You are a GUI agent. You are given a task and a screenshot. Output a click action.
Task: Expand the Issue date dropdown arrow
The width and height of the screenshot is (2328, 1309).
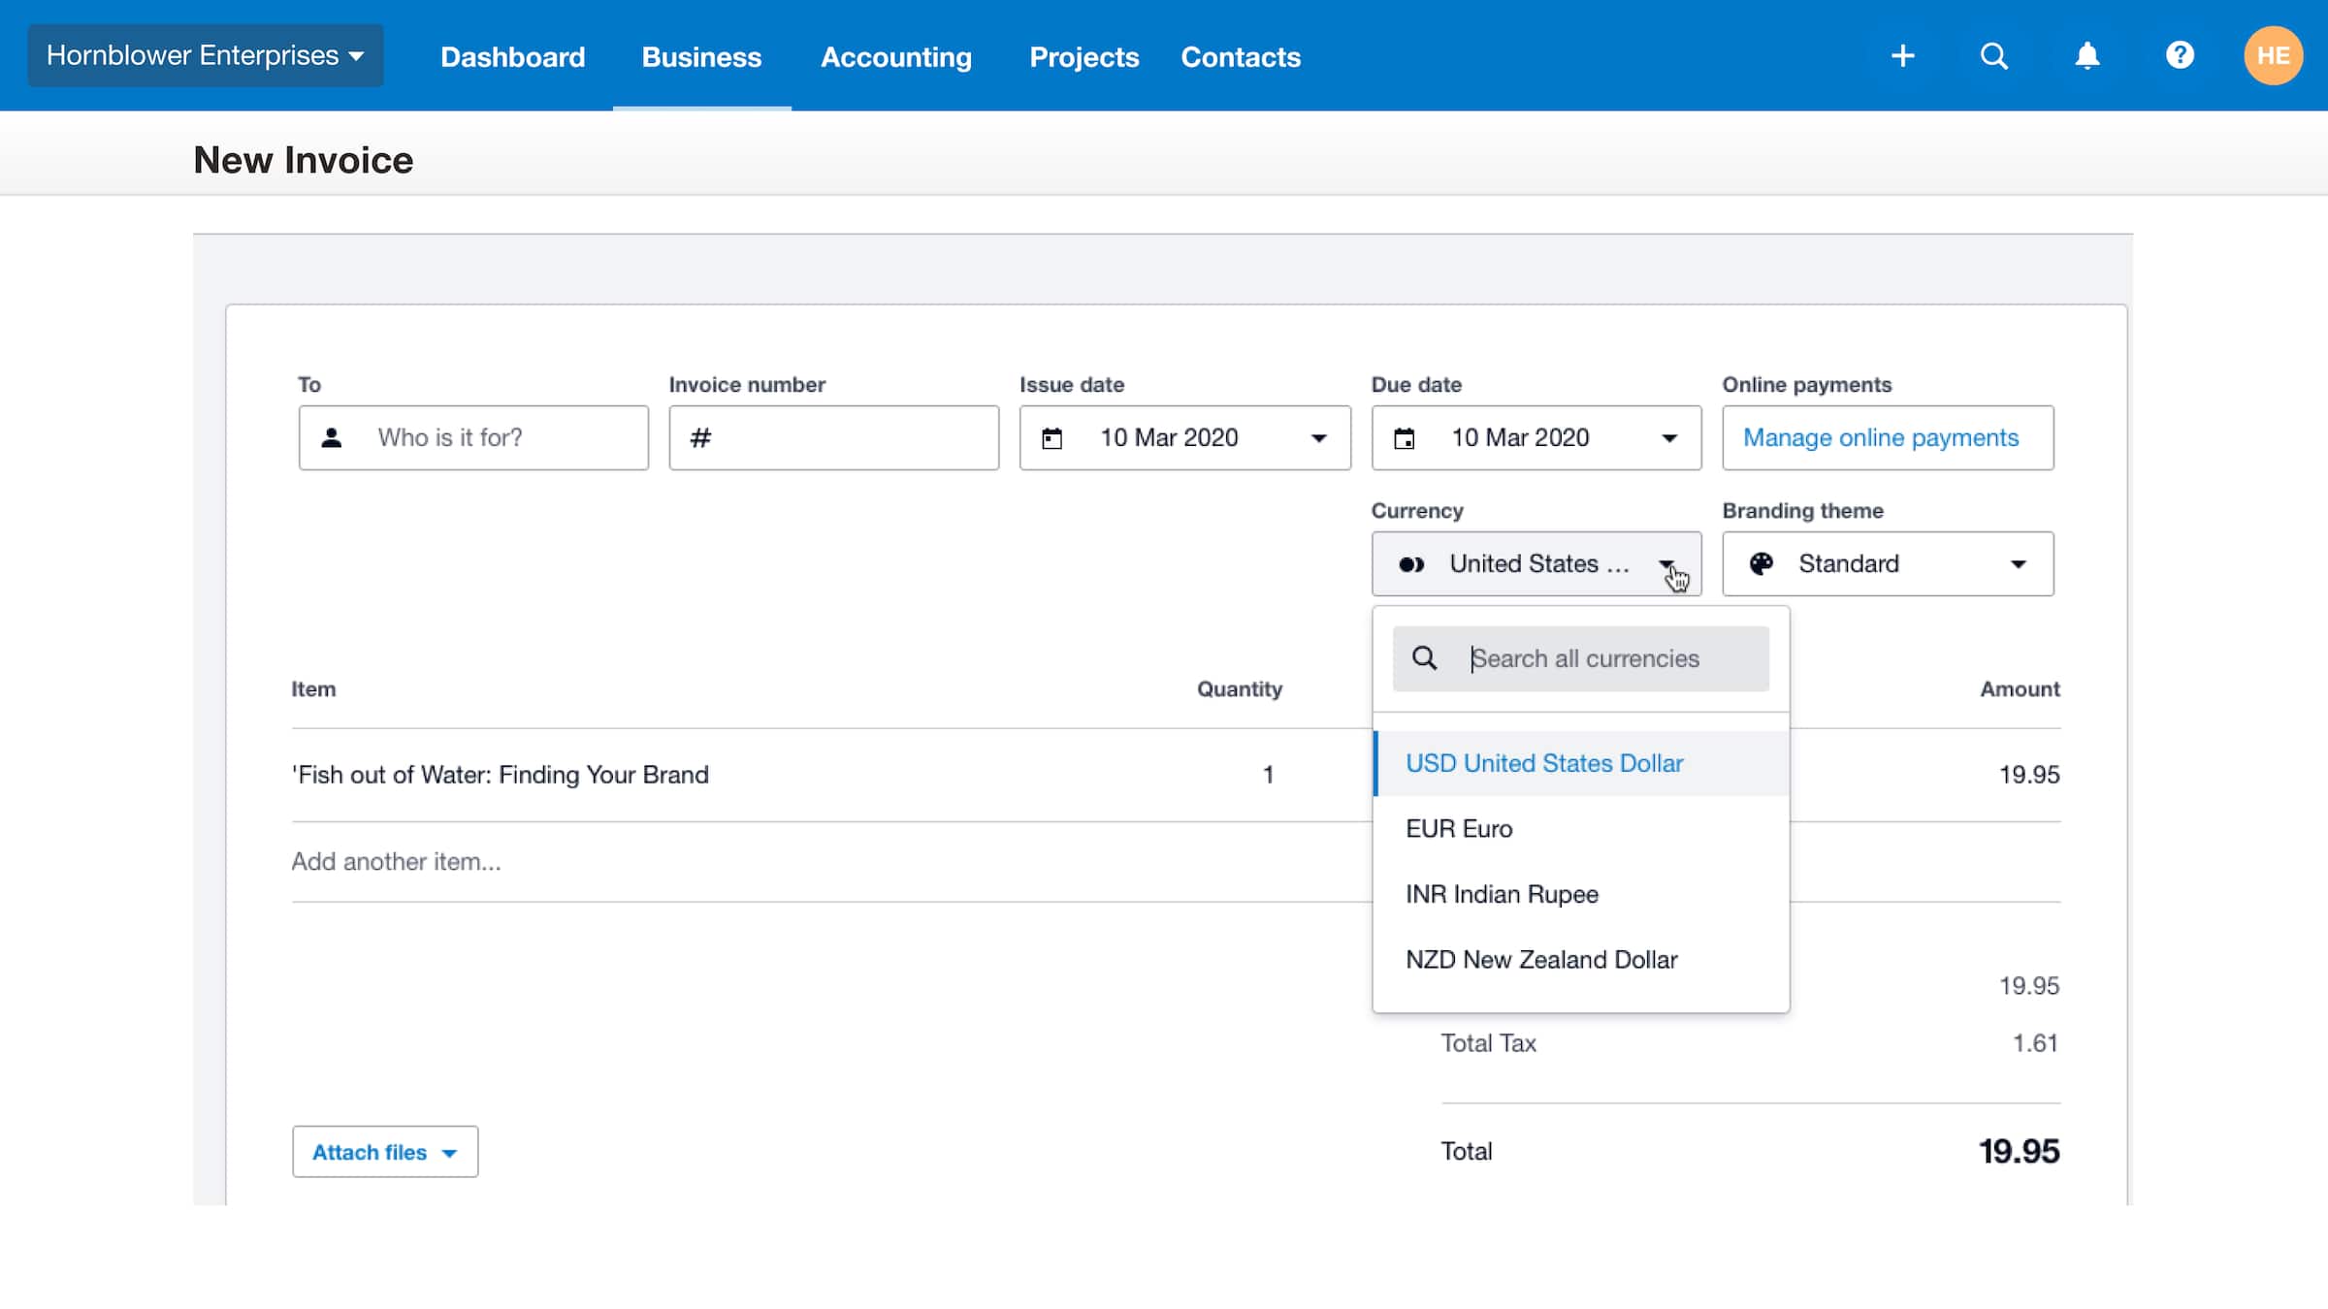[1318, 438]
